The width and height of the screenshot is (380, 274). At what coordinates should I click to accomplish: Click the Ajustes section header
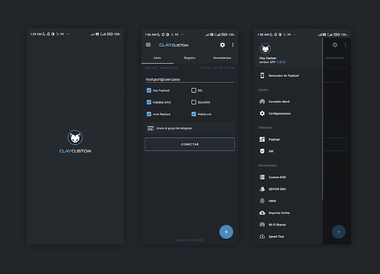coord(263,90)
